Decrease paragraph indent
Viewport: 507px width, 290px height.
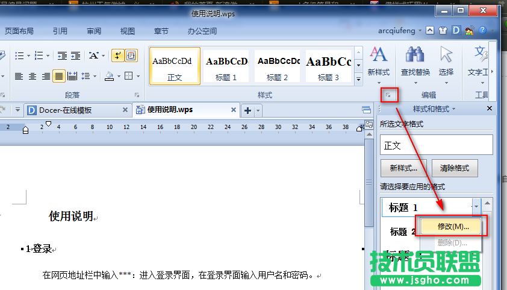[62, 55]
